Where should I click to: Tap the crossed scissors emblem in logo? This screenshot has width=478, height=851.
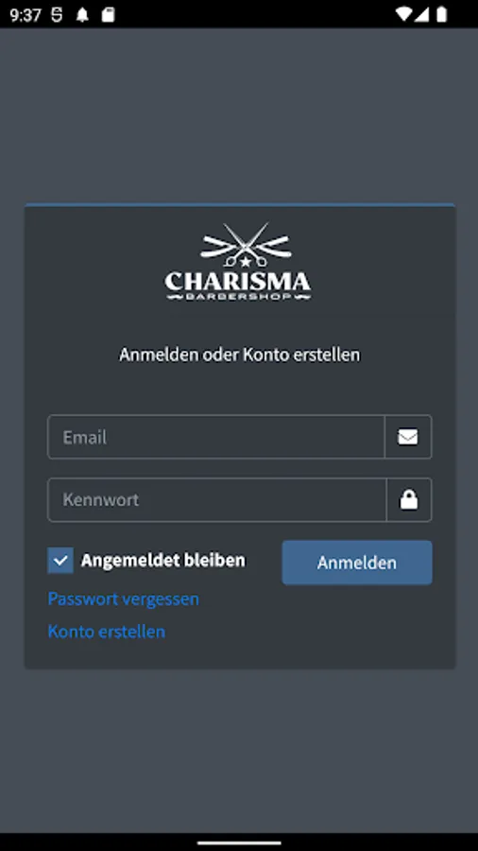click(246, 245)
